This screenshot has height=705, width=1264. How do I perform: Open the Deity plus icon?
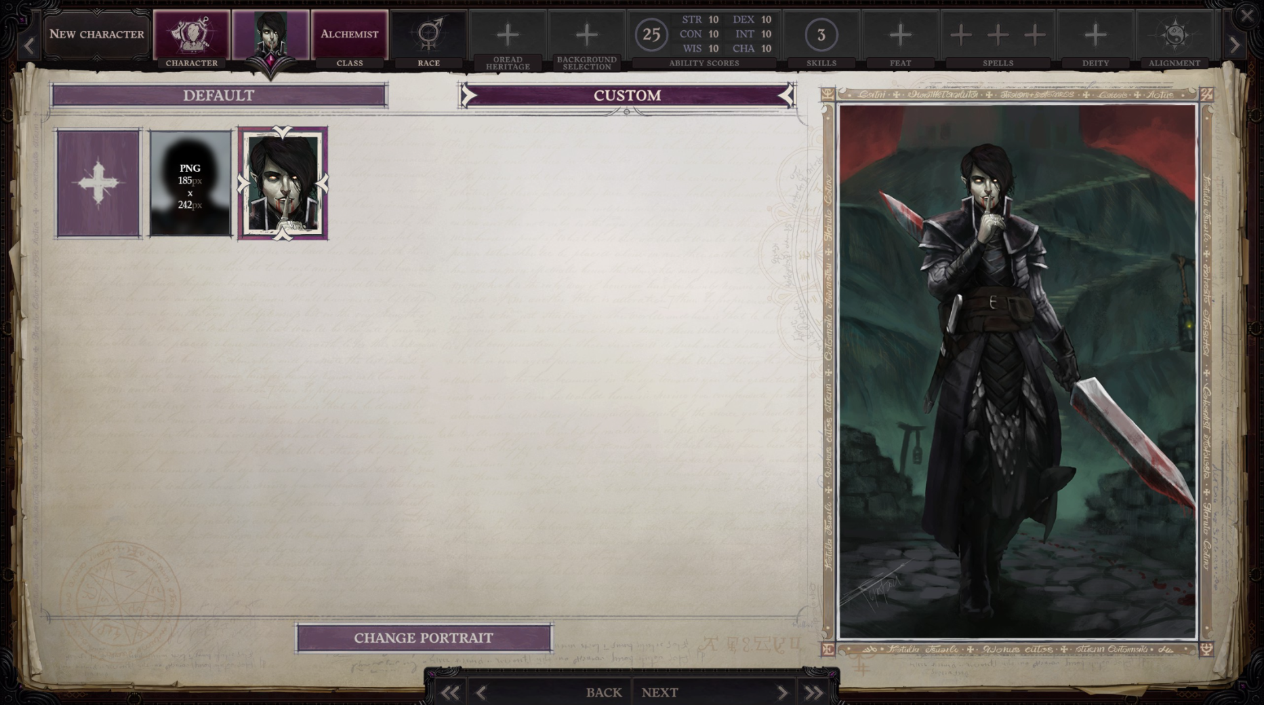1095,34
